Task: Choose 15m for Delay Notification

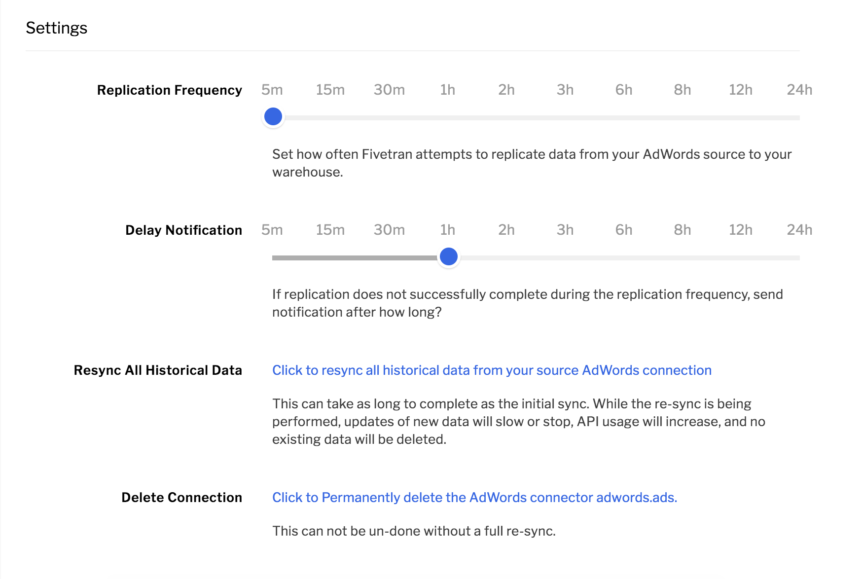Action: coord(330,230)
